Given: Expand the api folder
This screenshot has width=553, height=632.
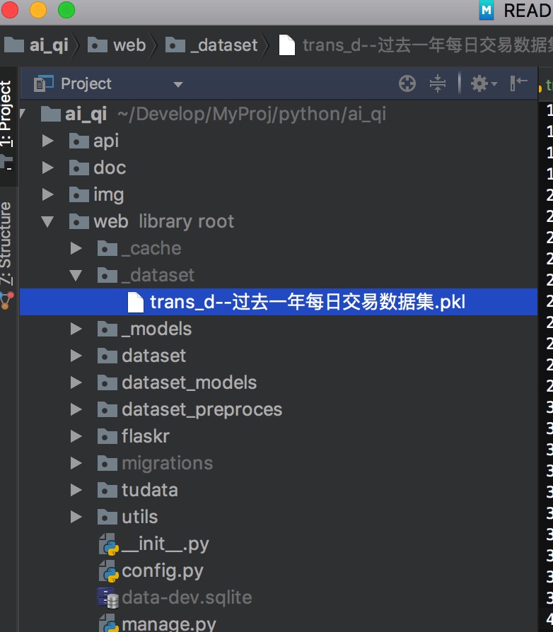Looking at the screenshot, I should click(47, 141).
